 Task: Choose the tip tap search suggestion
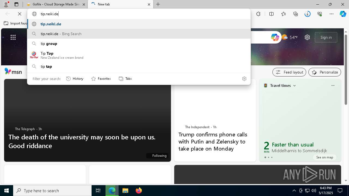[139, 66]
